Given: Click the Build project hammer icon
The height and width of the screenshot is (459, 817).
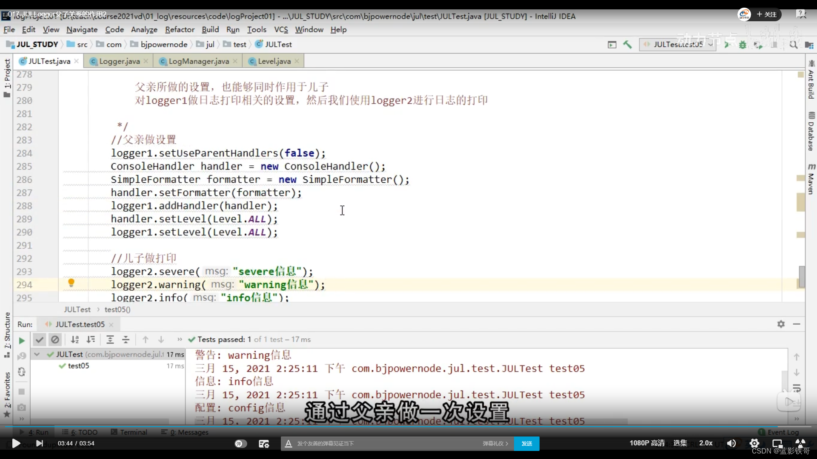Looking at the screenshot, I should click(627, 44).
